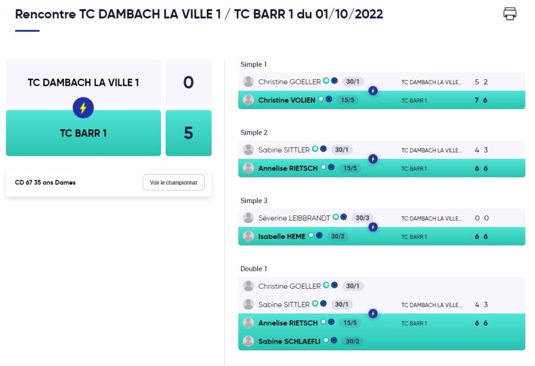Click Sabine SCHLAEFLI's avatar icon
This screenshot has width=535, height=366.
tap(248, 341)
